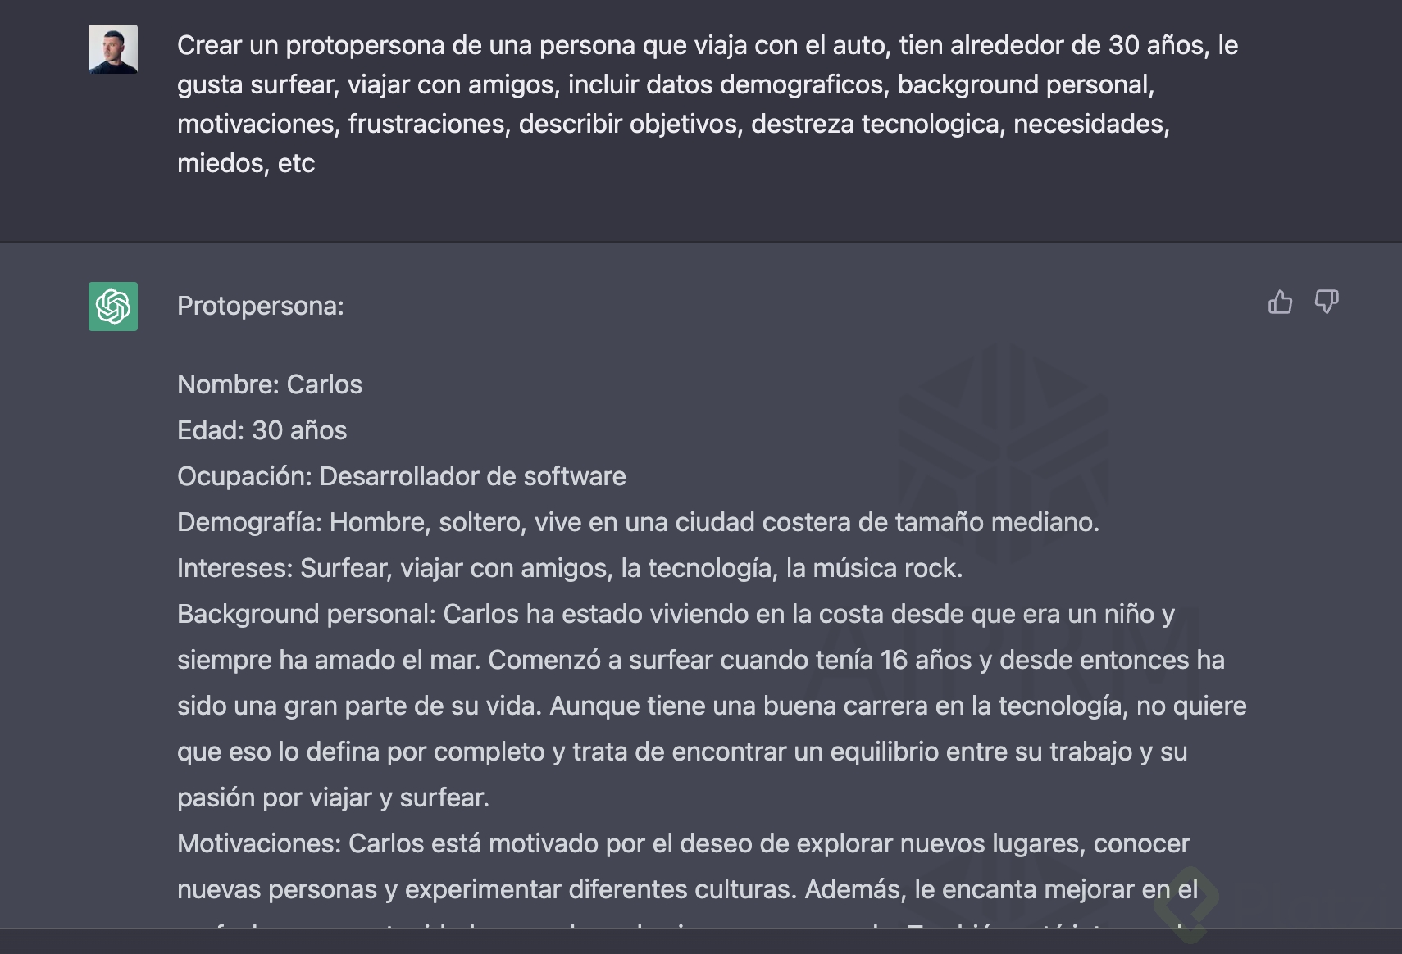Click the ChatGPT green logo icon

112,307
